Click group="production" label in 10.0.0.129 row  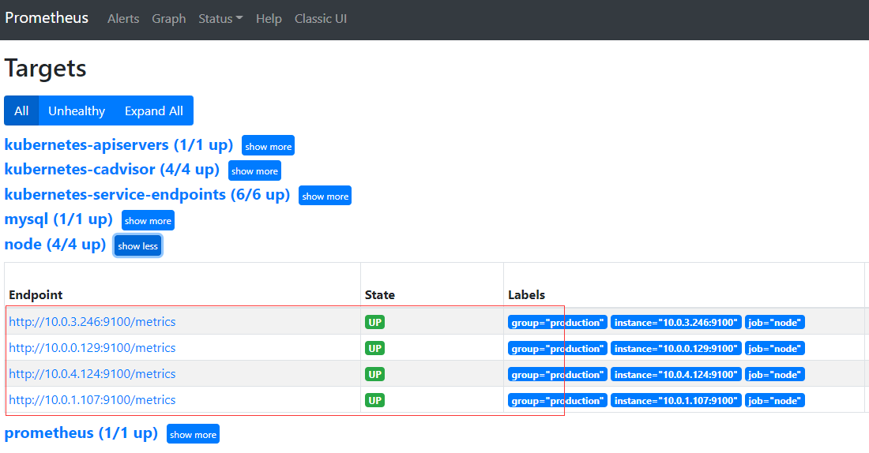(x=558, y=348)
